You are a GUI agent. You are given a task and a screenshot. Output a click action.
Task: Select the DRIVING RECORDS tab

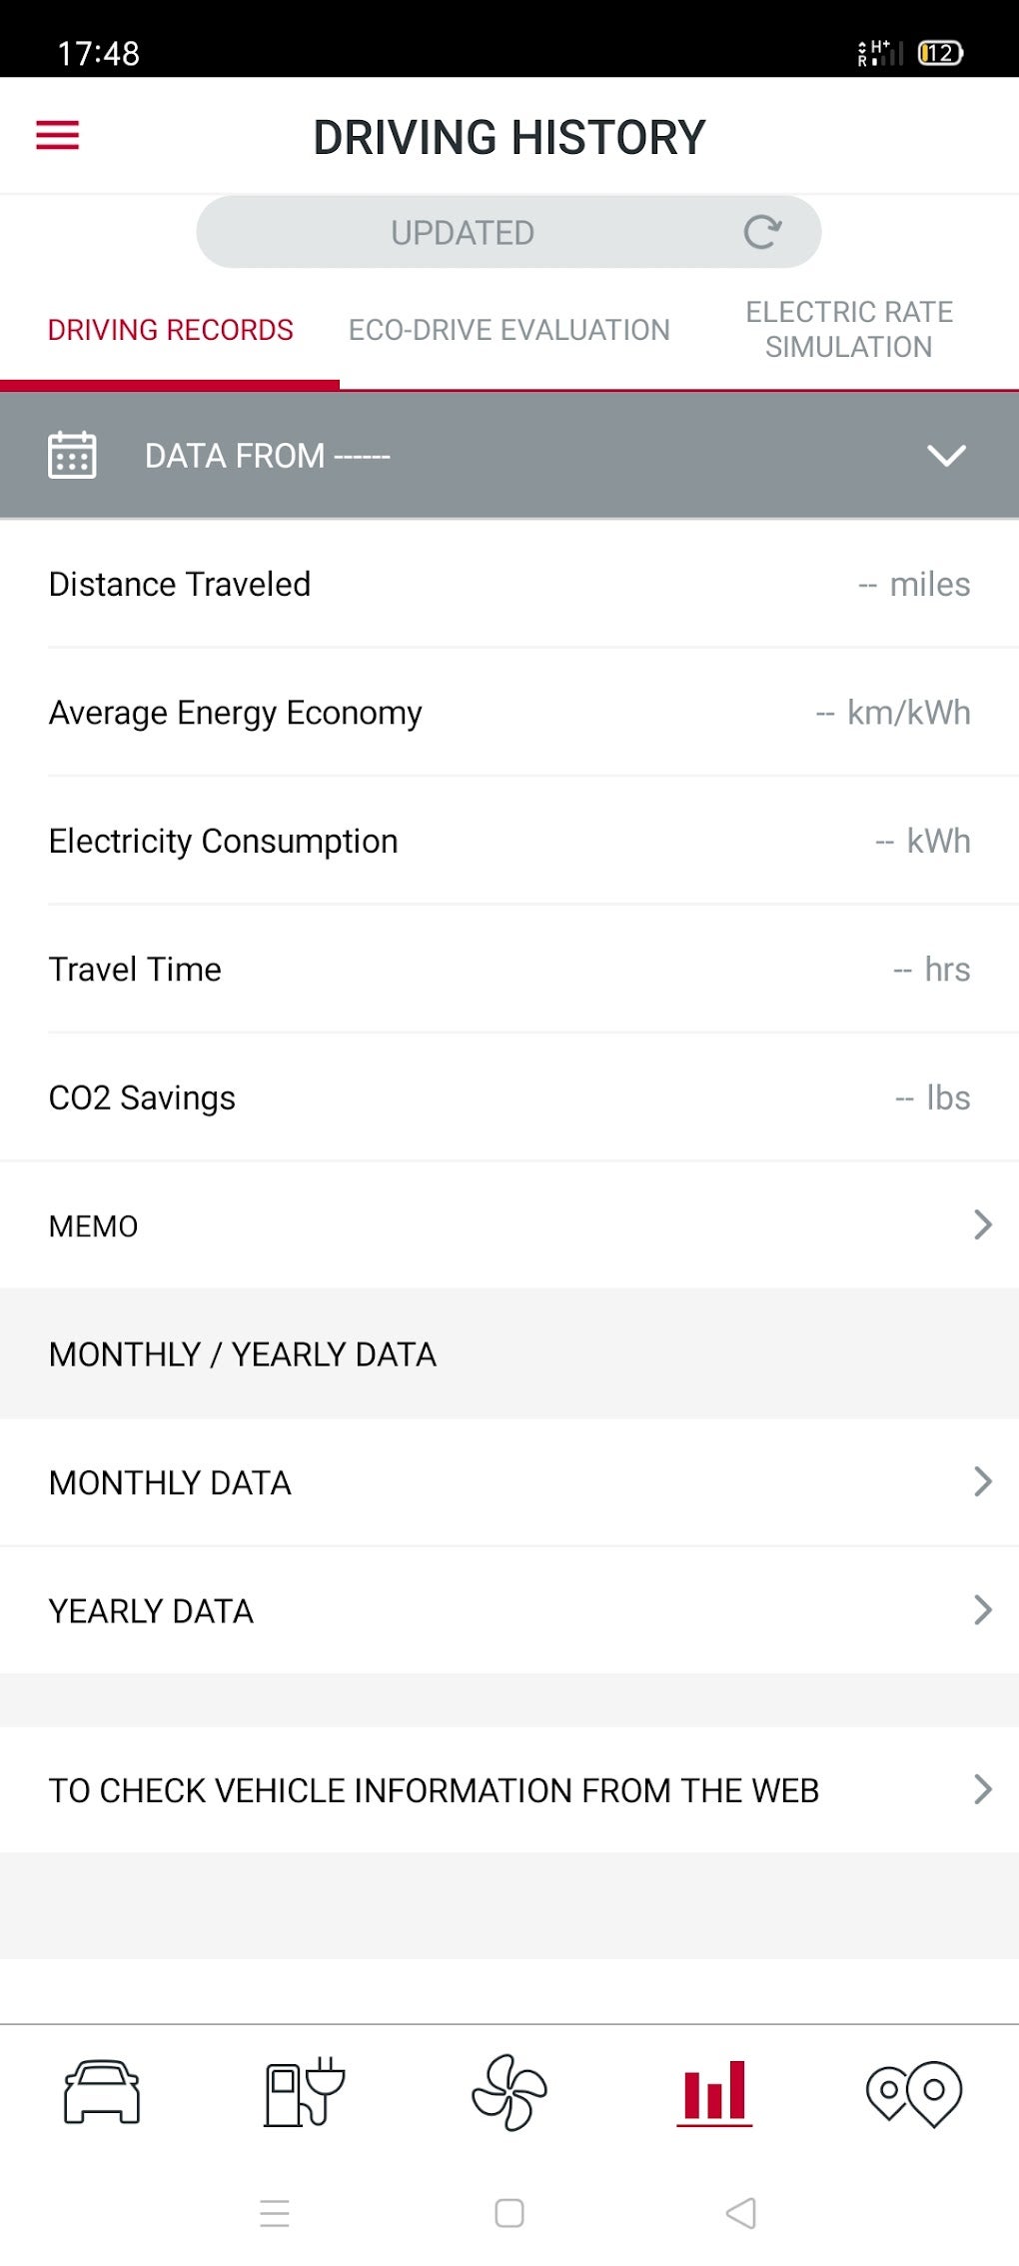click(x=170, y=330)
